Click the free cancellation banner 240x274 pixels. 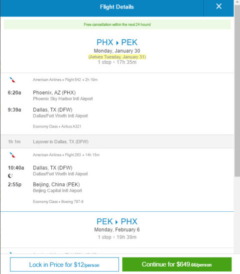[x=117, y=24]
